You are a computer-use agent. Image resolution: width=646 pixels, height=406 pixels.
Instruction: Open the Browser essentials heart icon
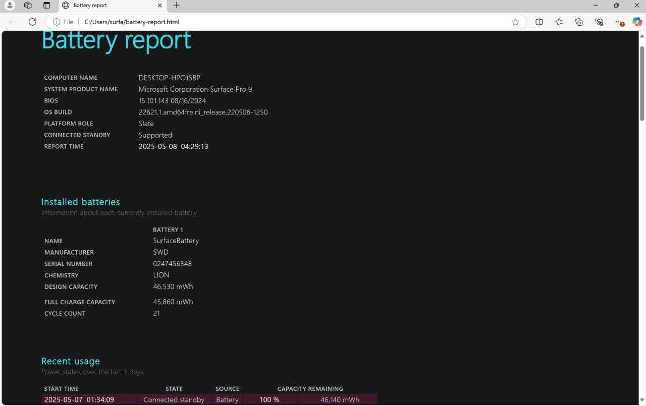(x=599, y=22)
